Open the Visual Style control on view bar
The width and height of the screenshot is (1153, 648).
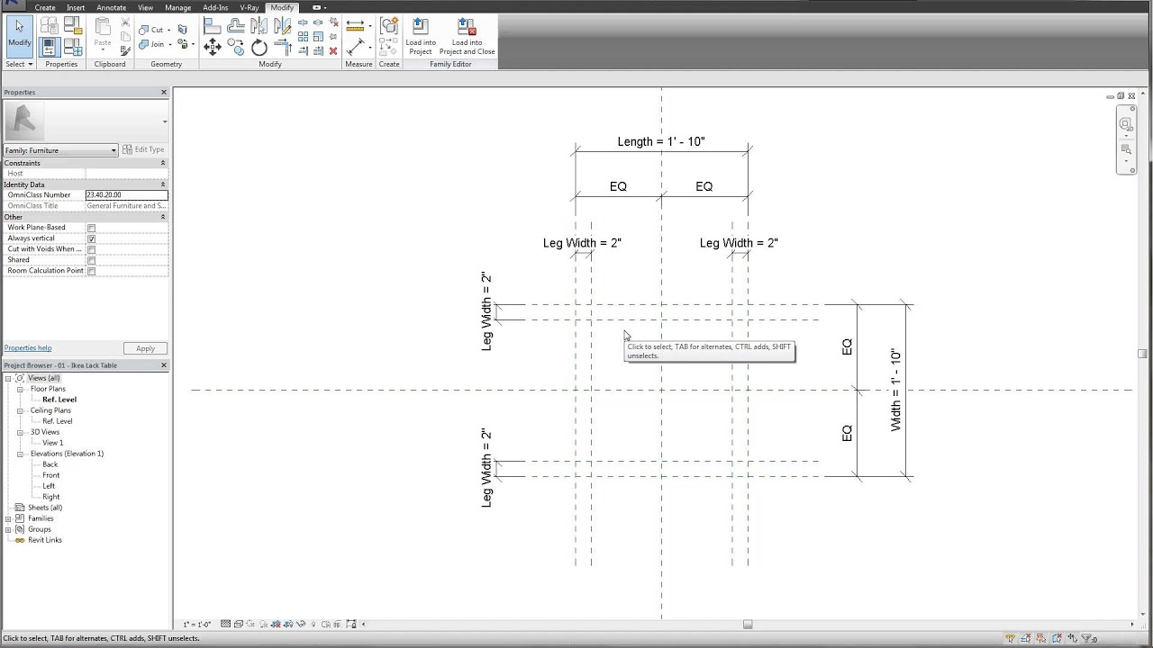pyautogui.click(x=239, y=624)
